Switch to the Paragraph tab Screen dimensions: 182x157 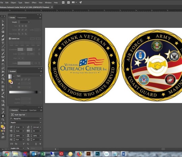(x=24, y=110)
